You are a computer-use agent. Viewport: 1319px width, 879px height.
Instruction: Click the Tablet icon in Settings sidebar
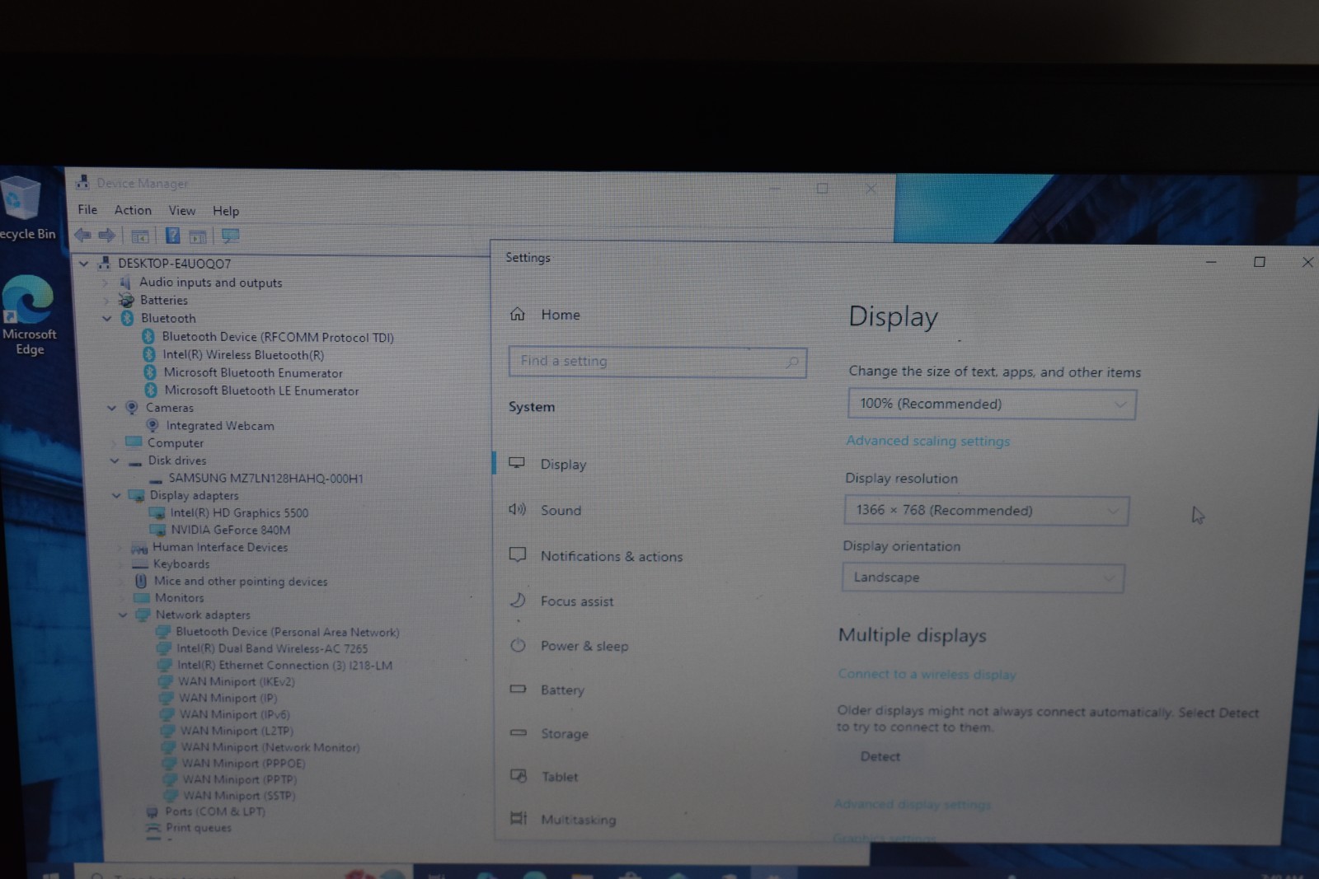click(519, 775)
